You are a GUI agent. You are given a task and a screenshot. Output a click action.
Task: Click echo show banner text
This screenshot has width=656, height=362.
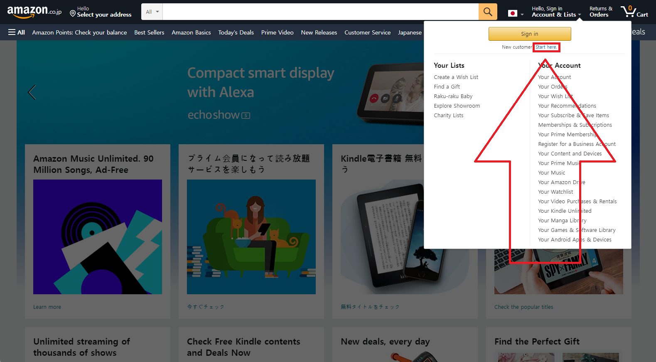click(219, 115)
